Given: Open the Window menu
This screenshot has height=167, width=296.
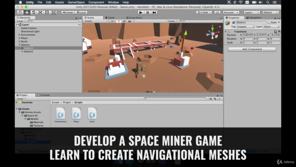Looking at the screenshot, I should click(113, 2).
